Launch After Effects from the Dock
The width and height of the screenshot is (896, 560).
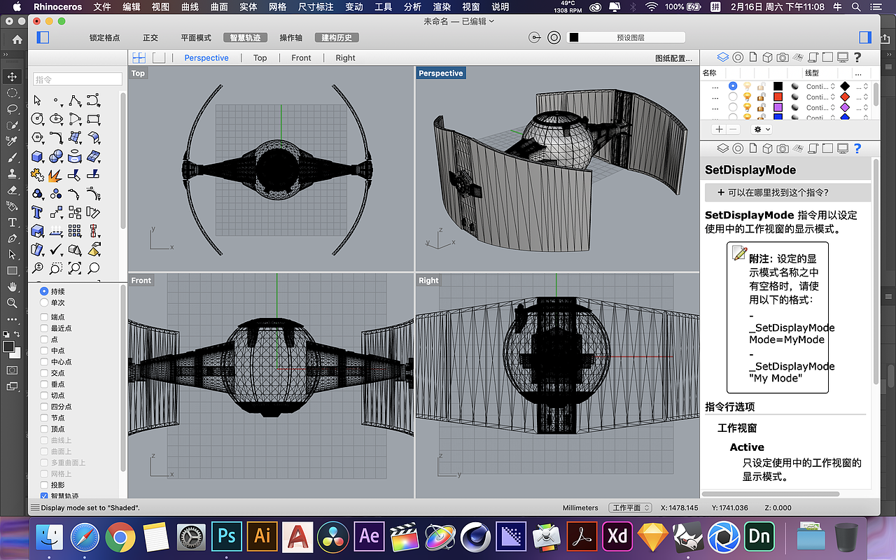coord(370,537)
